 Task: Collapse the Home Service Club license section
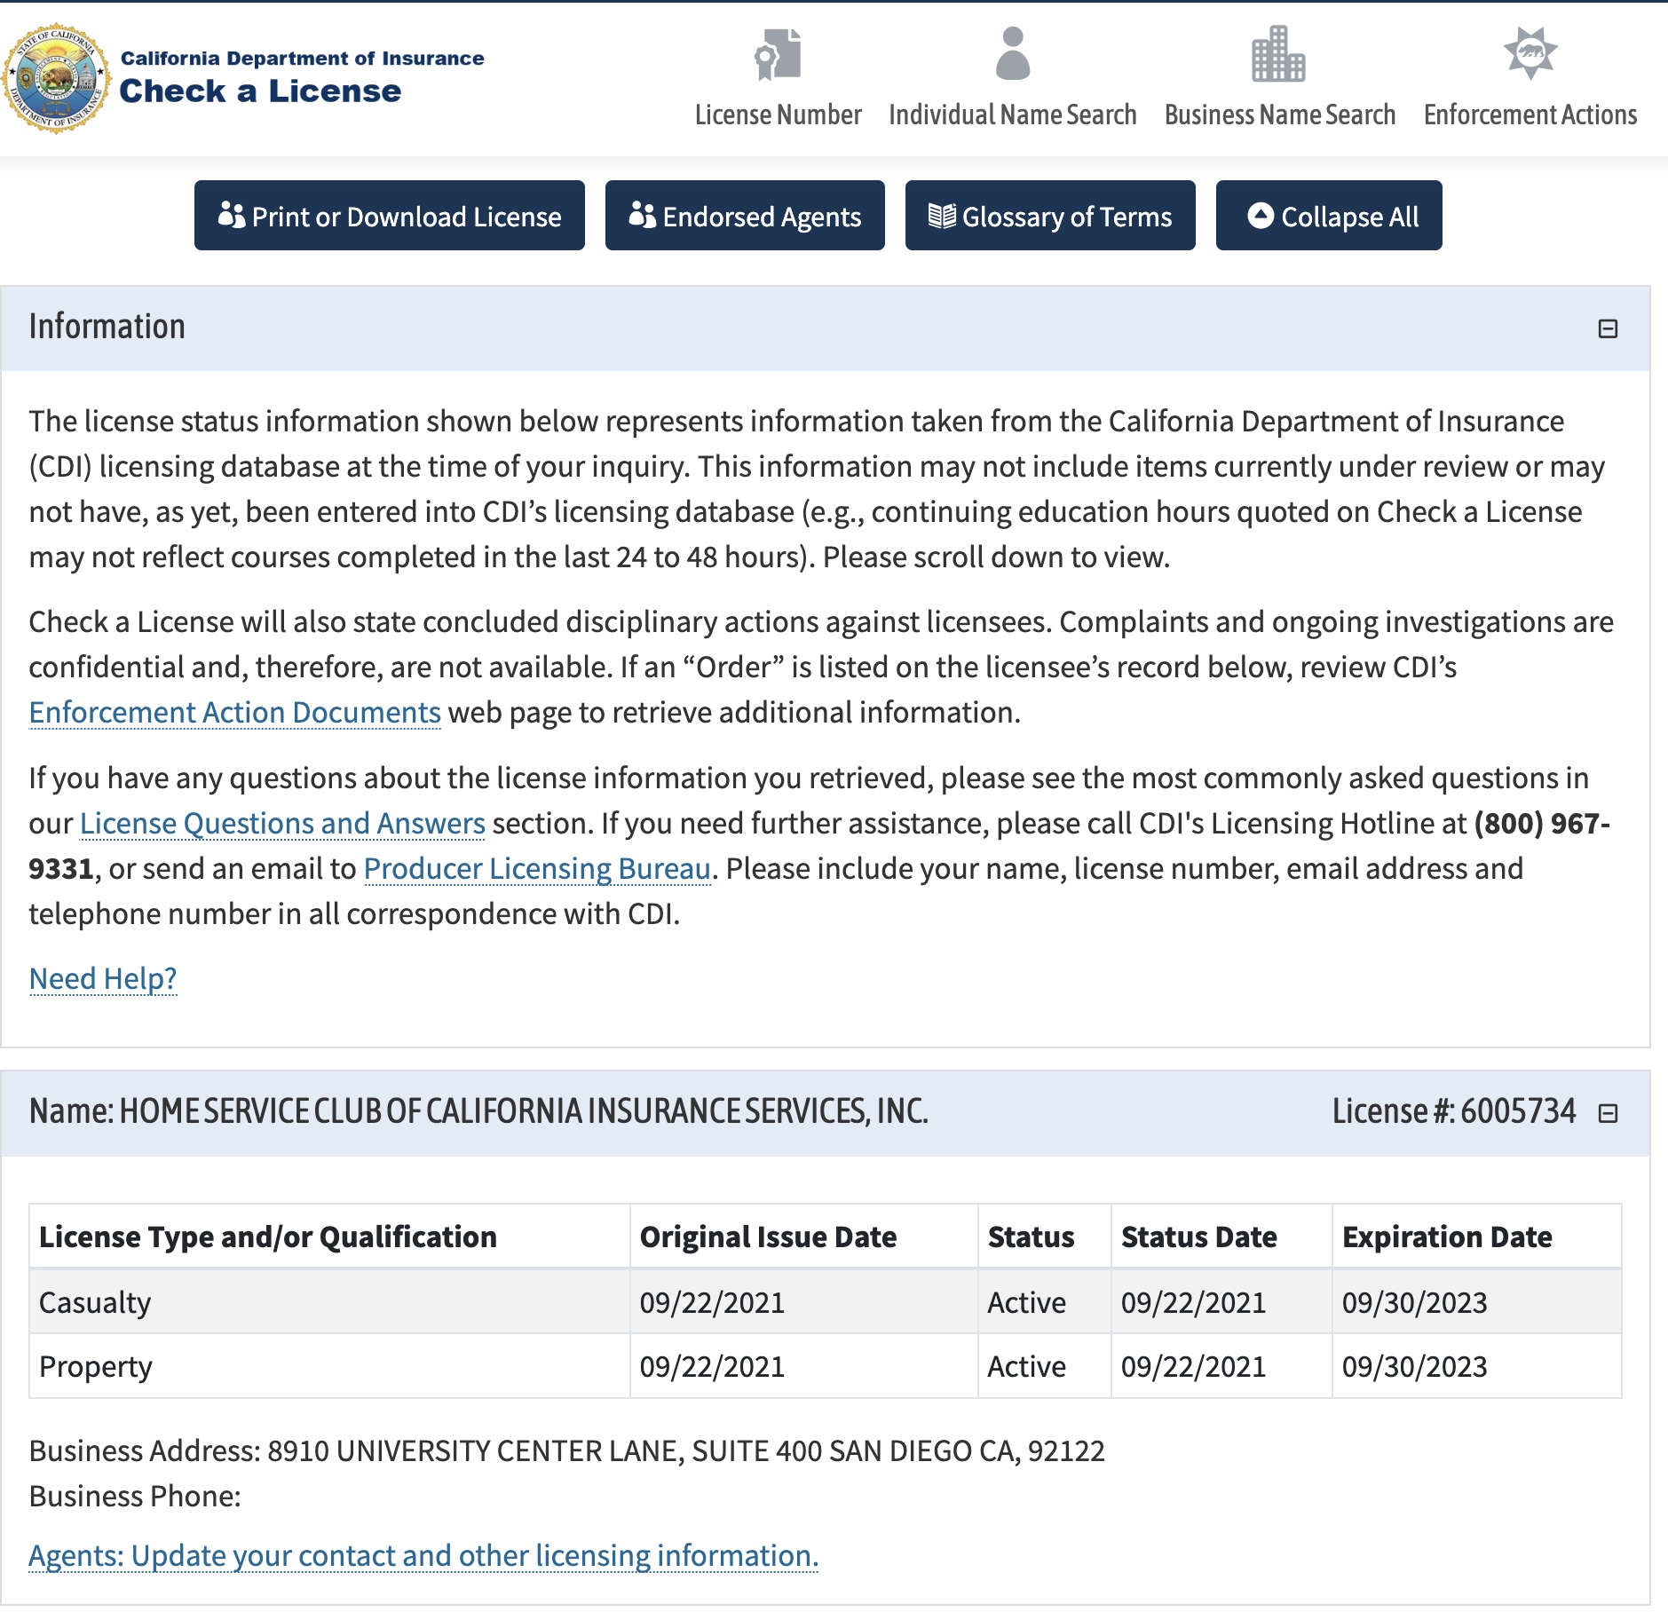tap(1608, 1113)
